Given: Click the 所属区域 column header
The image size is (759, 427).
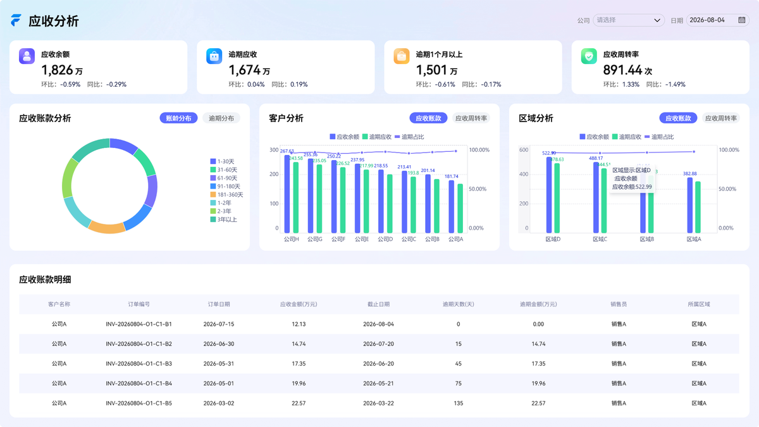Looking at the screenshot, I should tap(699, 304).
